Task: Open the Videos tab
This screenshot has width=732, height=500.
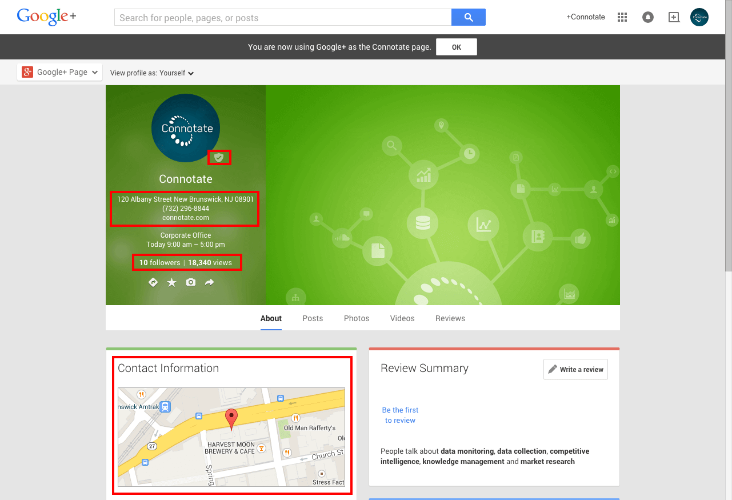Action: pyautogui.click(x=402, y=318)
